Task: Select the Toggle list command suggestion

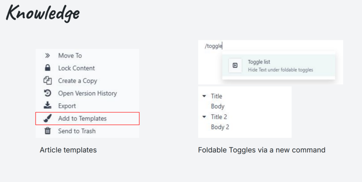Action: point(279,65)
